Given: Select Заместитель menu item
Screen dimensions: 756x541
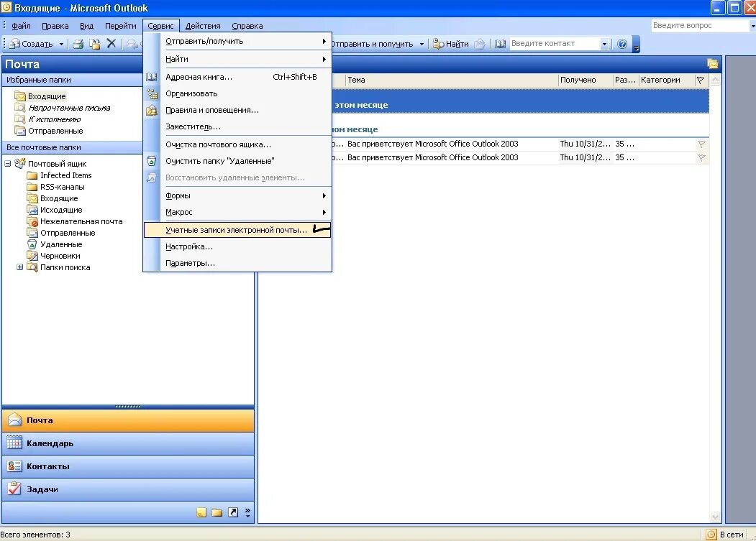Looking at the screenshot, I should [x=237, y=126].
